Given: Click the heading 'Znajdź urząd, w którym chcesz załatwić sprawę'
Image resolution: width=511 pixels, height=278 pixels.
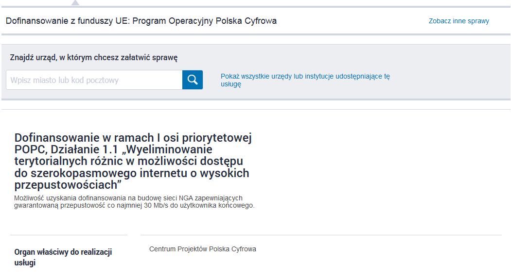Looking at the screenshot, I should tap(94, 58).
